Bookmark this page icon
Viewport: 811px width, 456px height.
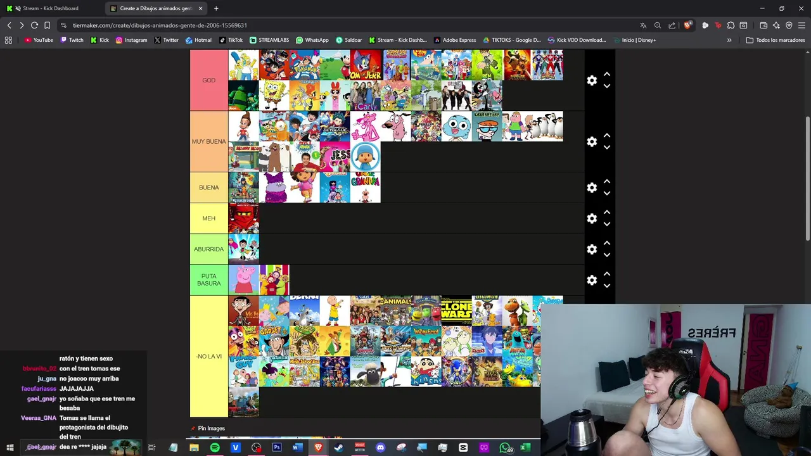coord(47,25)
